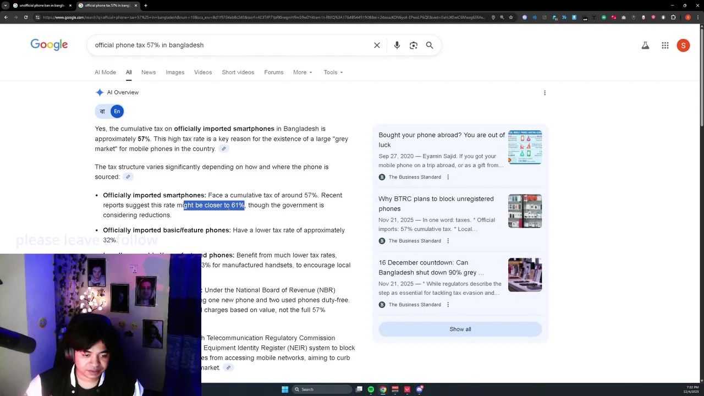Switch to AI Mode tab
The image size is (704, 396).
click(105, 72)
